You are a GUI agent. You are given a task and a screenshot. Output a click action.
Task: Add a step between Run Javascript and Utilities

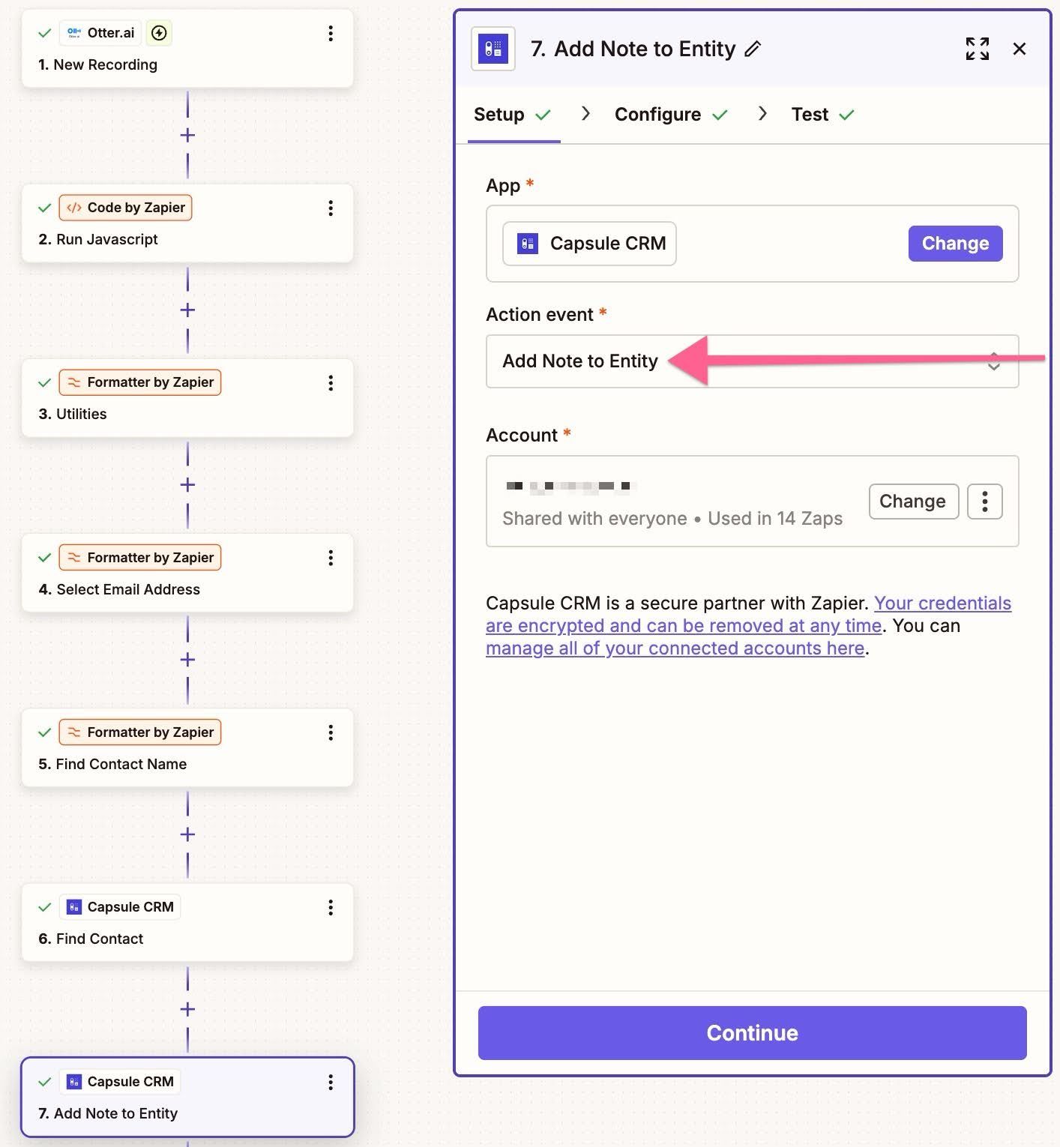coord(187,310)
